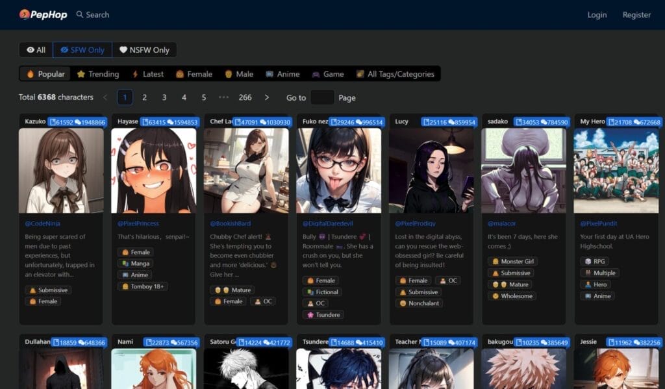The height and width of the screenshot is (389, 665).
Task: Open All Tags/Categories
Action: (x=395, y=74)
